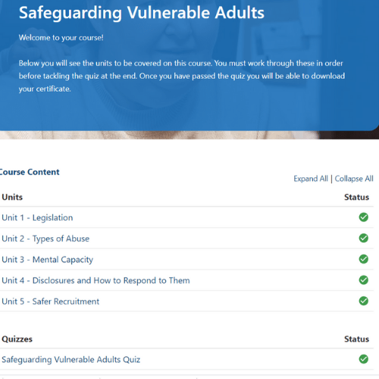The width and height of the screenshot is (379, 379).
Task: Open Unit 4 - Disclosures and How to Respond
Action: [96, 280]
